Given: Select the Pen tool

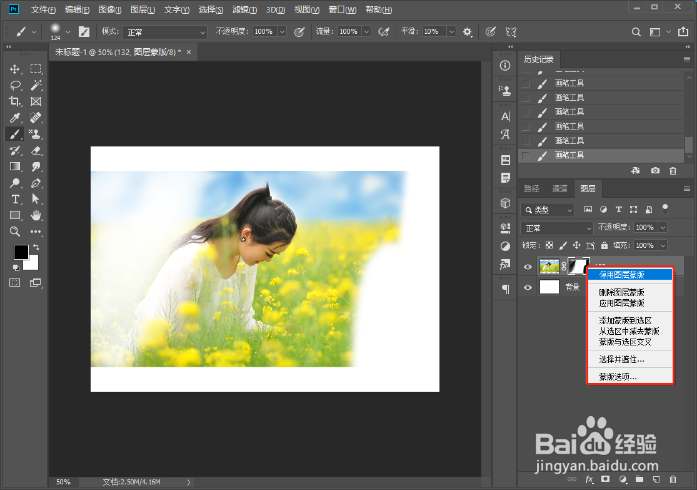Looking at the screenshot, I should pos(36,183).
